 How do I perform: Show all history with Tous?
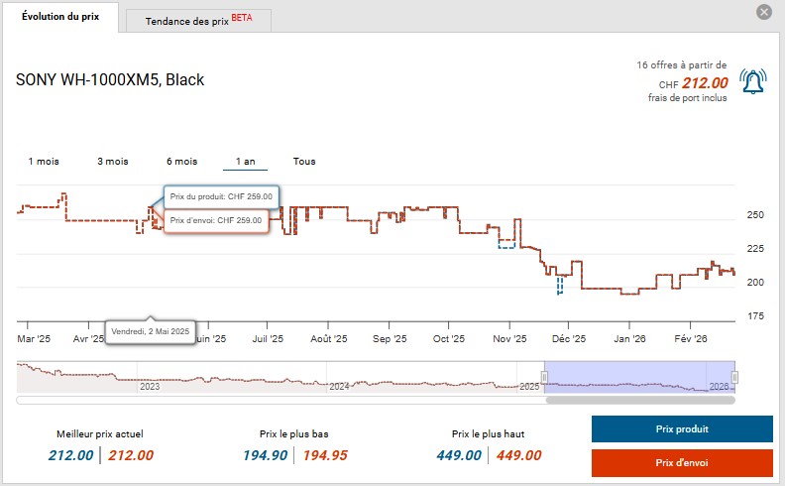[x=304, y=161]
